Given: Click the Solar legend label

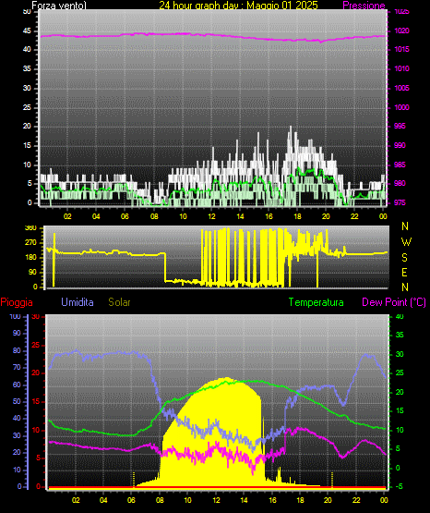Looking at the screenshot, I should tap(120, 302).
